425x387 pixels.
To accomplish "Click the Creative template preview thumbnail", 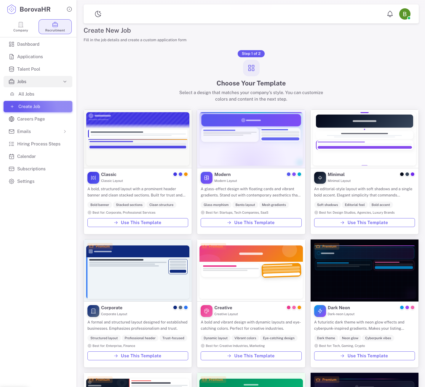I will coord(251,270).
